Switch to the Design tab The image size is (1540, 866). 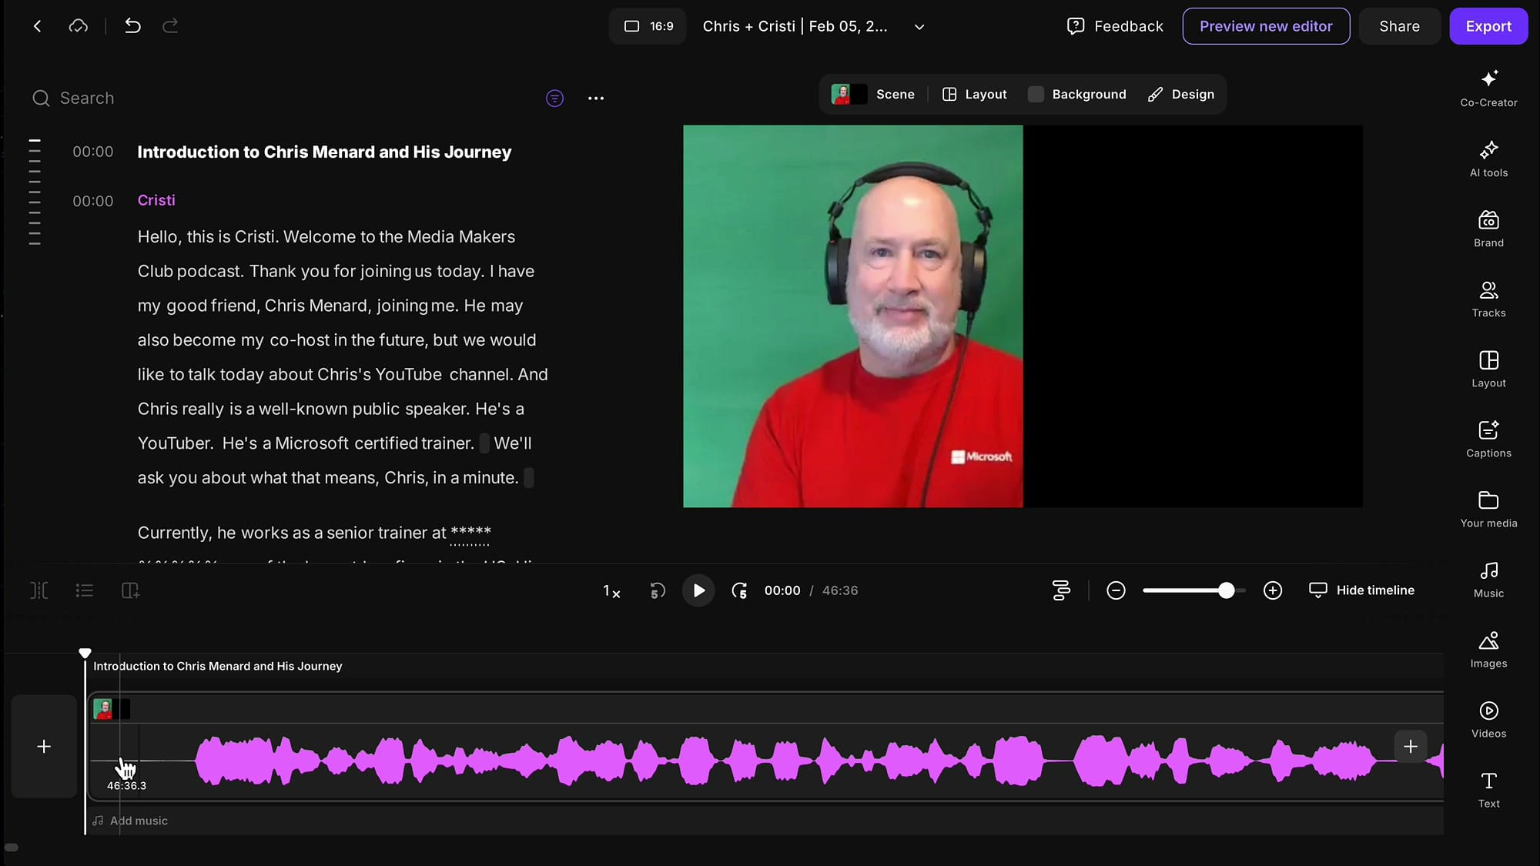click(1181, 94)
